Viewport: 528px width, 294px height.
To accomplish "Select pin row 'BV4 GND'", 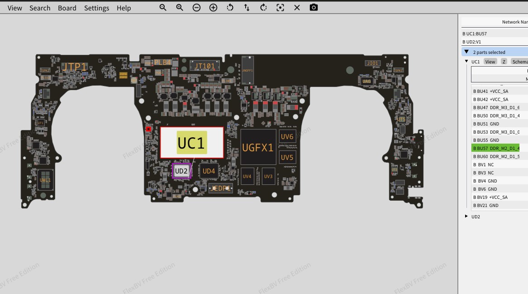I will pos(496,181).
